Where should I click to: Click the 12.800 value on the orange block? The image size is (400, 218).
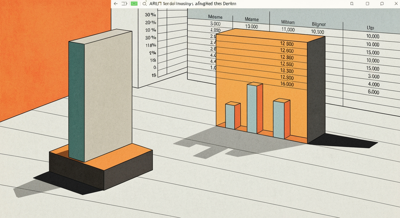(x=287, y=77)
